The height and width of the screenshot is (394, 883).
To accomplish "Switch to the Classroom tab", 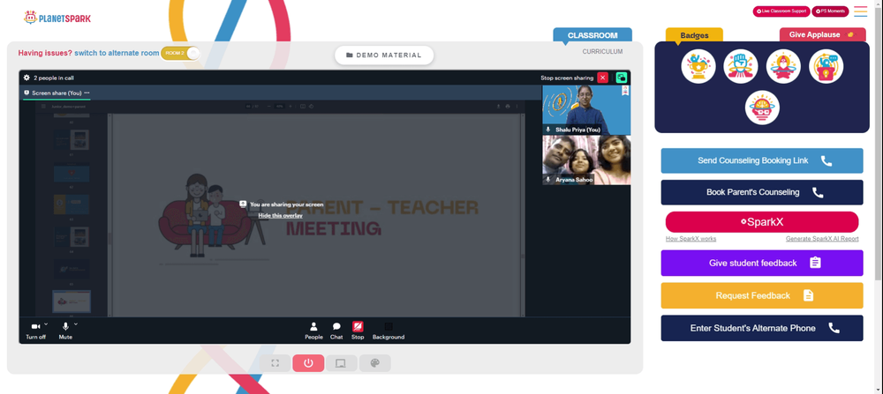I will pyautogui.click(x=592, y=35).
